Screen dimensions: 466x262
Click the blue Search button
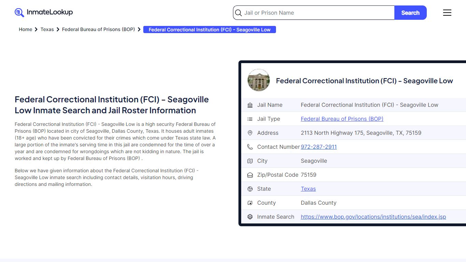(x=410, y=13)
